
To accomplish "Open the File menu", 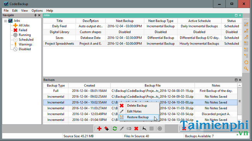I will coord(6,10).
